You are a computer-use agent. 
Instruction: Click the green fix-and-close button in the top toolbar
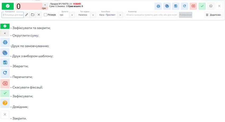click(x=7, y=6)
